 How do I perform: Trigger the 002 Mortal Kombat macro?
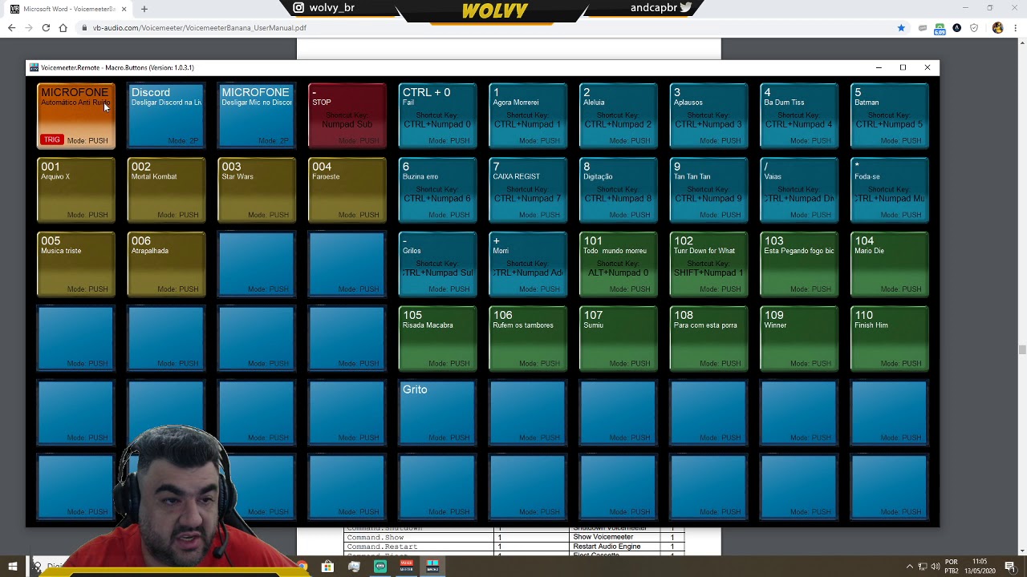pyautogui.click(x=166, y=190)
